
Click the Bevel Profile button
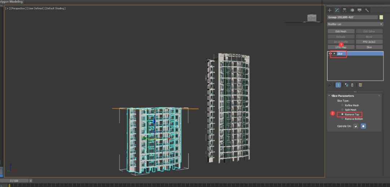tap(341, 42)
